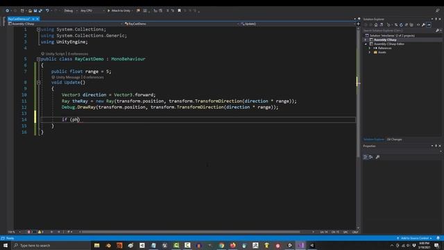444x250 pixels.
Task: Toggle Show All Files in Solution Explorer
Action: pos(411,25)
